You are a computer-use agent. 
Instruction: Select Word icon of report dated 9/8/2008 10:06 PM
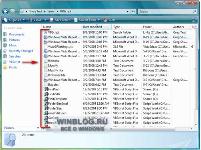tap(46, 42)
